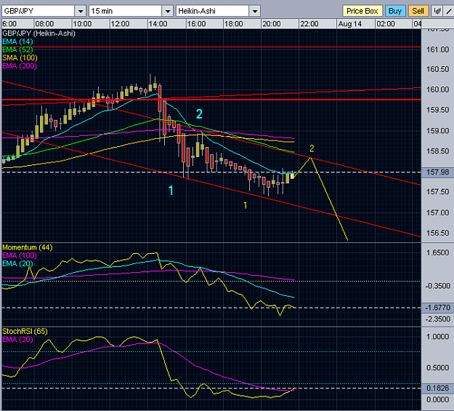The height and width of the screenshot is (411, 454).
Task: Select the StochRSI (65) indicator label
Action: click(x=25, y=331)
